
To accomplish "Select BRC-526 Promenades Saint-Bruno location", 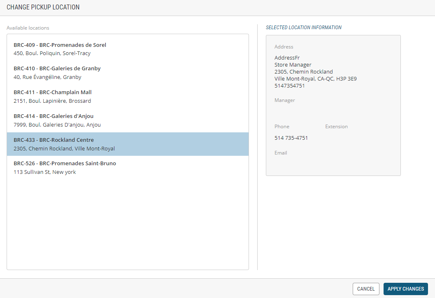I will click(x=128, y=168).
